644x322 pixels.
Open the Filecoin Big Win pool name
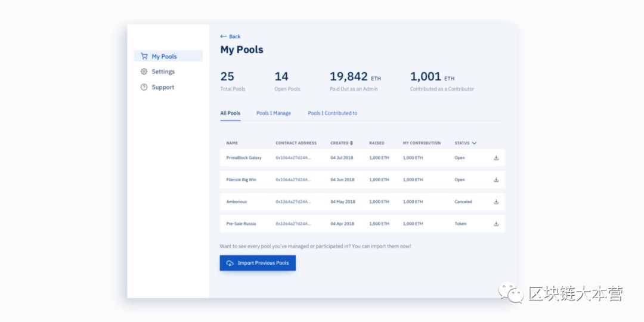tap(241, 179)
